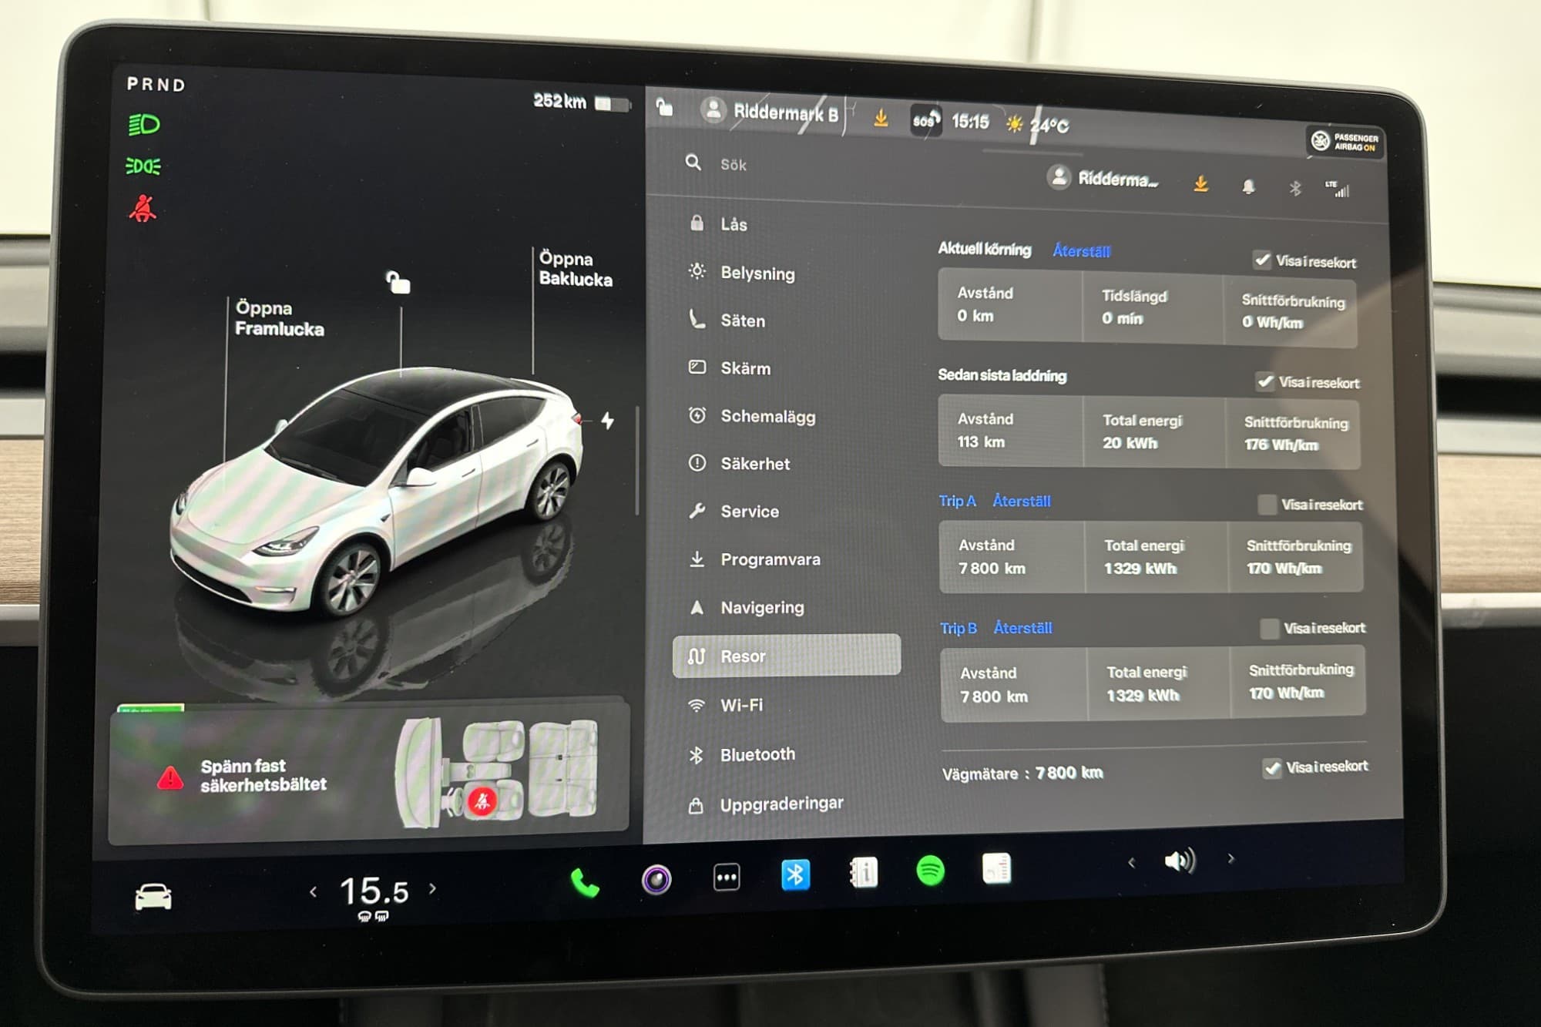The image size is (1541, 1027).
Task: Open the white calendar app icon
Action: (x=996, y=868)
